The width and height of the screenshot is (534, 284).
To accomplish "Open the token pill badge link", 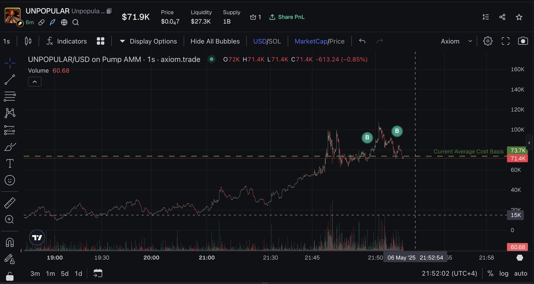I will pos(41,22).
